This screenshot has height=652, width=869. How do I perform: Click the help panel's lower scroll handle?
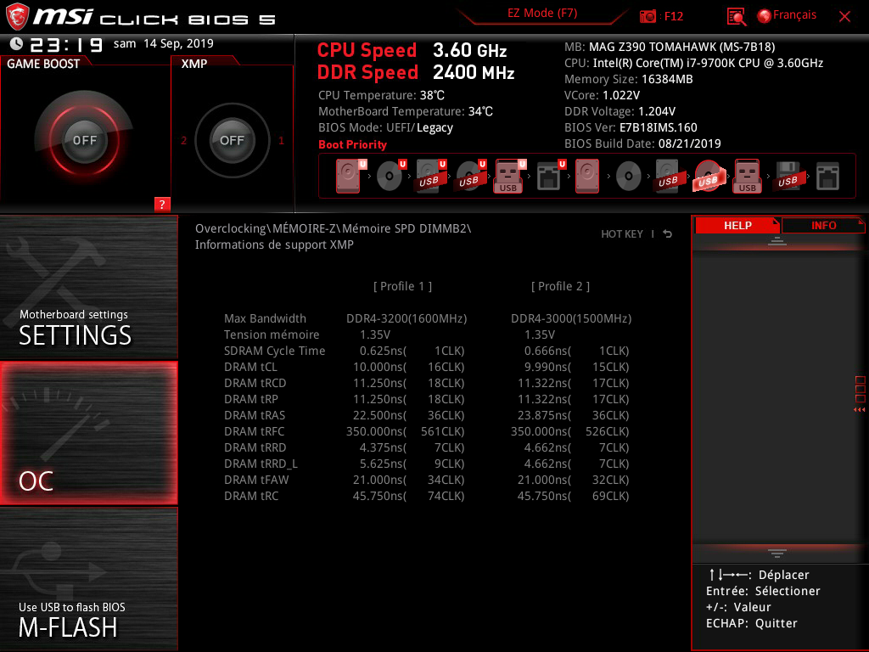pyautogui.click(x=777, y=554)
